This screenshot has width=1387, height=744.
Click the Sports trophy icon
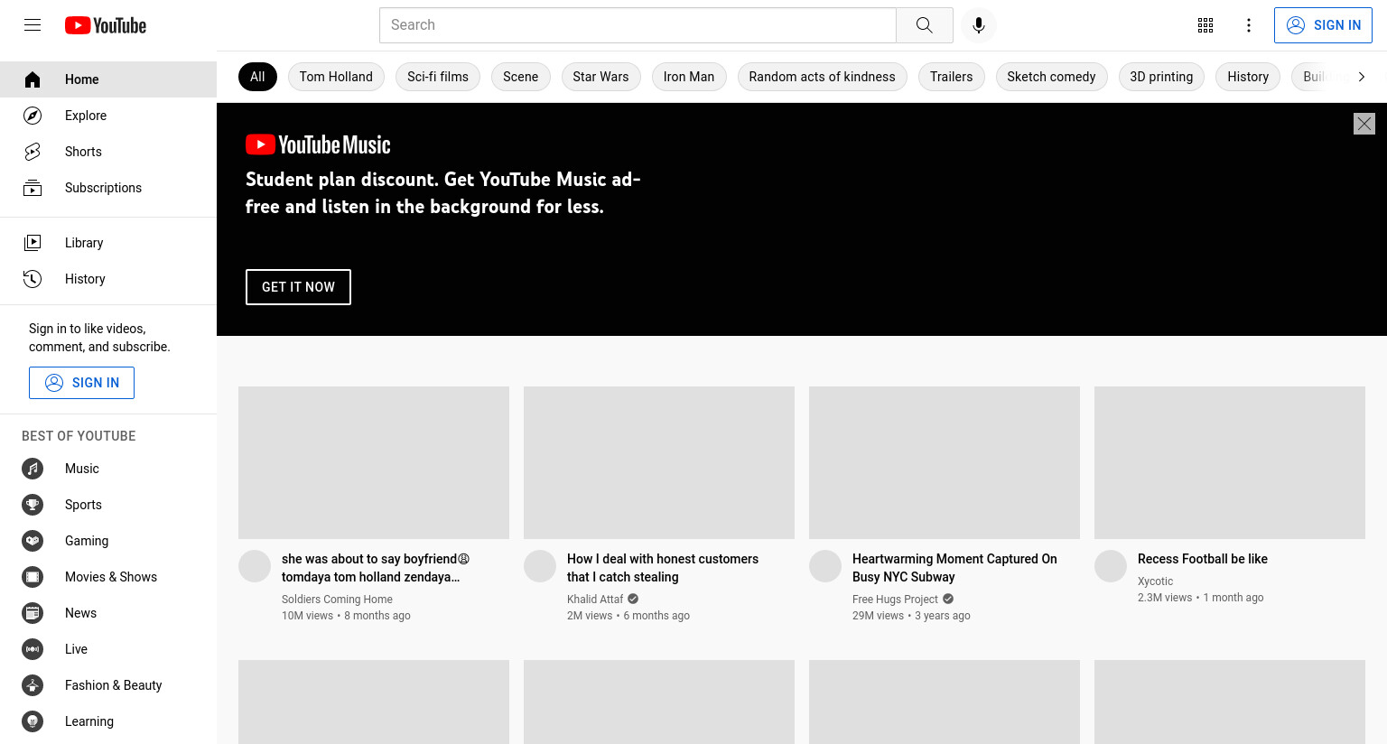[x=33, y=505]
